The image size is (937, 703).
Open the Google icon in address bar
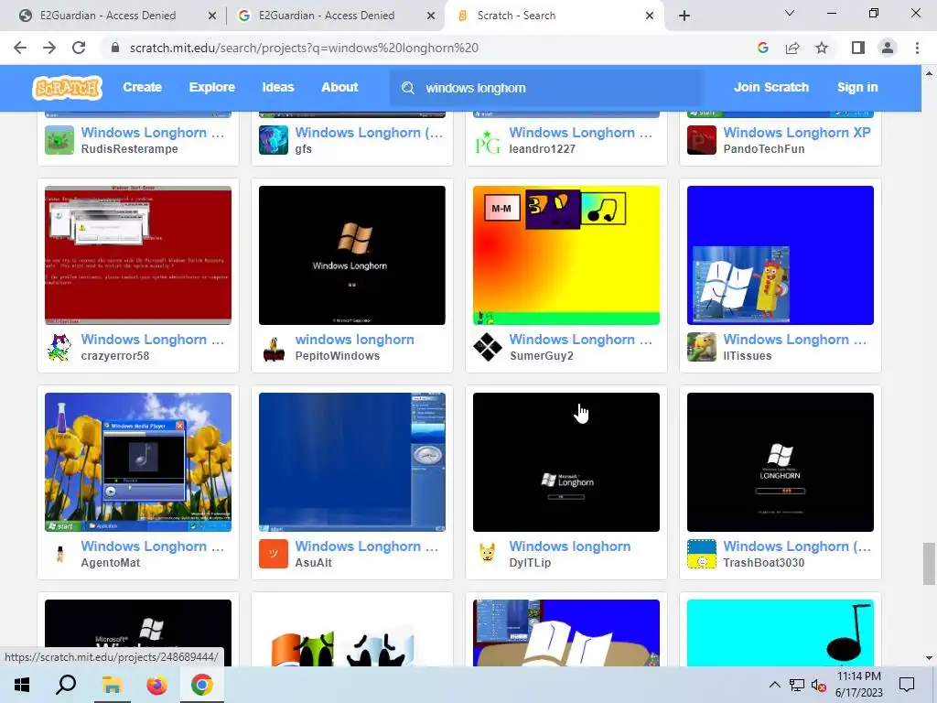click(x=762, y=48)
